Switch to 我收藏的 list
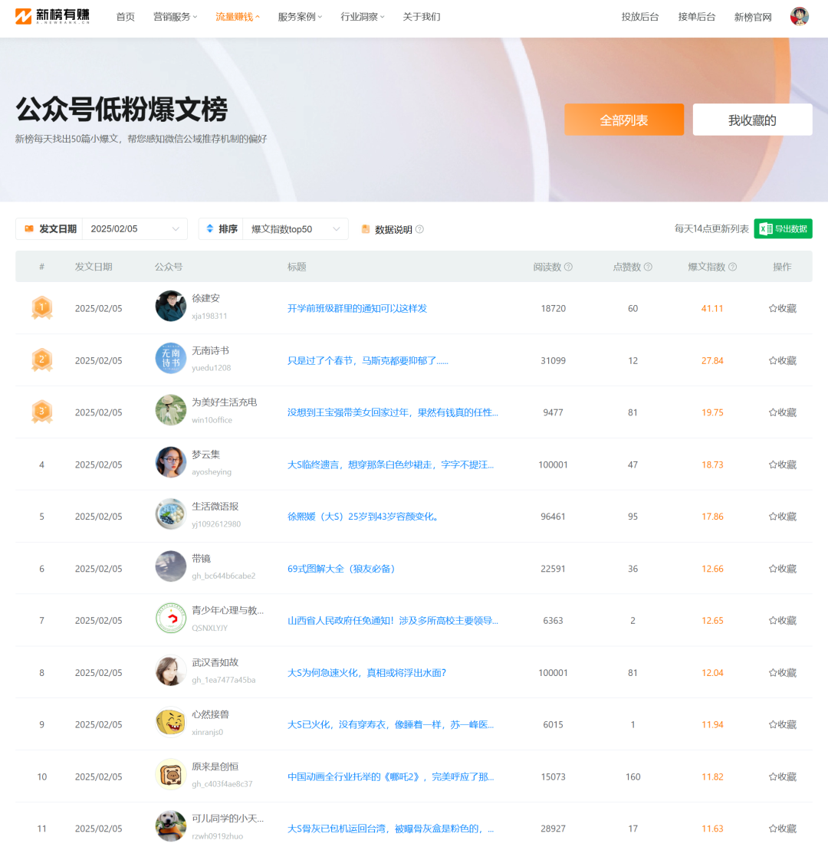The image size is (828, 850). (752, 120)
